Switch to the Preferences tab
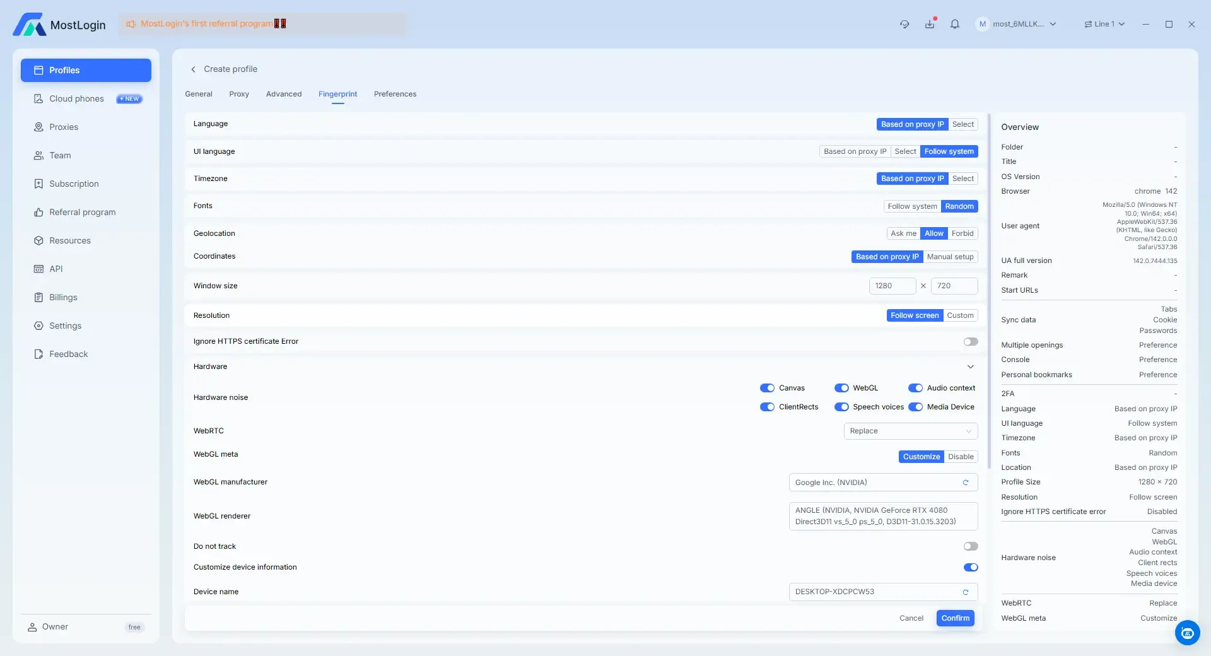The width and height of the screenshot is (1211, 656). click(395, 94)
